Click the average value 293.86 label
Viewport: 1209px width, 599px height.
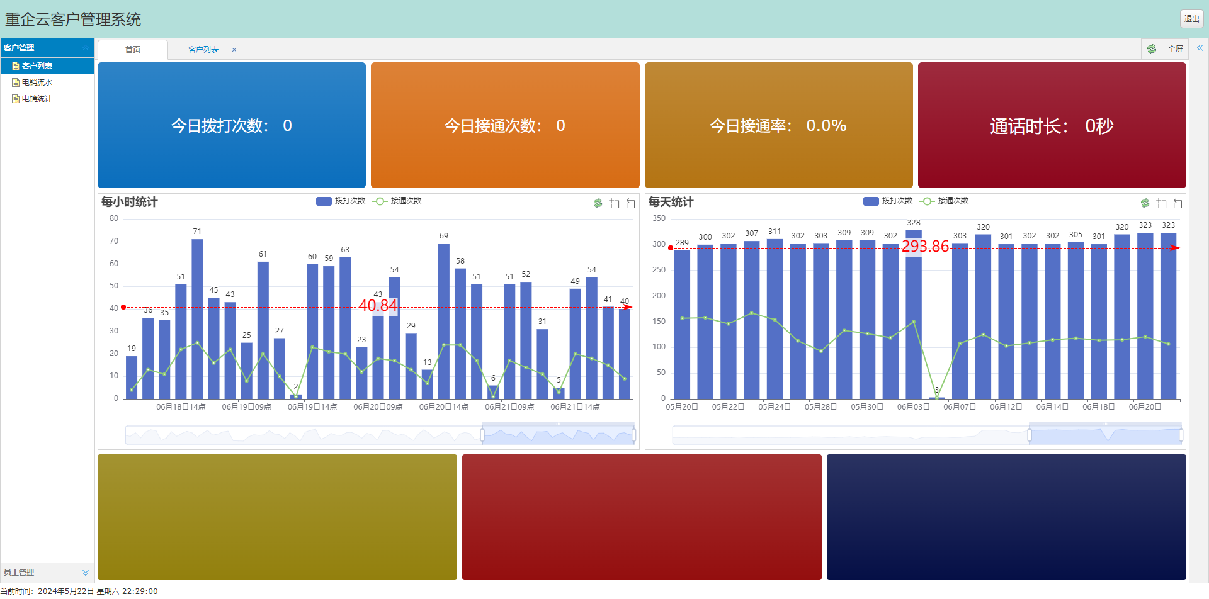click(x=925, y=247)
